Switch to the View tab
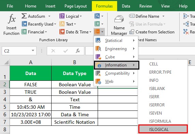The image size is (195, 134). click(165, 6)
